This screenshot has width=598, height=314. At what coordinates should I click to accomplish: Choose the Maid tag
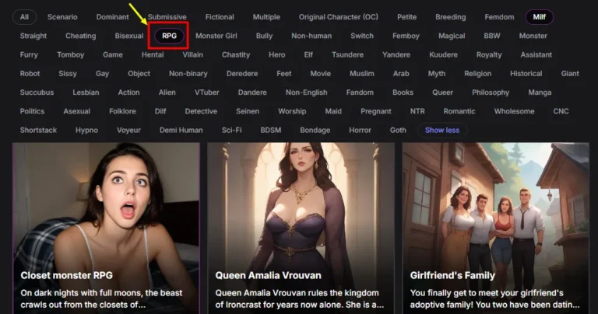[333, 111]
